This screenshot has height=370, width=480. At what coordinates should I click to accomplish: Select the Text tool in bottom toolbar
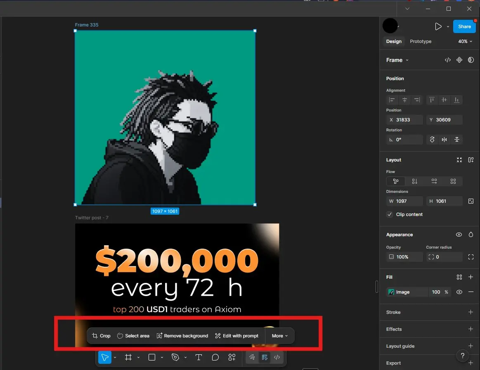(x=199, y=358)
